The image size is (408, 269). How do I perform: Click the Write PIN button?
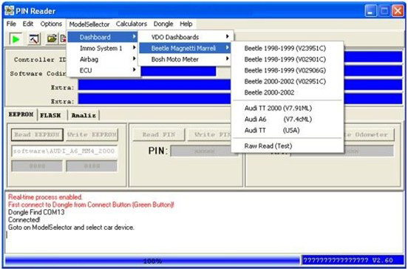pos(209,134)
